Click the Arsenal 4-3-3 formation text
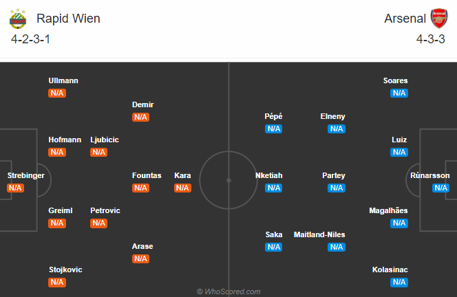The height and width of the screenshot is (297, 457). pyautogui.click(x=430, y=39)
